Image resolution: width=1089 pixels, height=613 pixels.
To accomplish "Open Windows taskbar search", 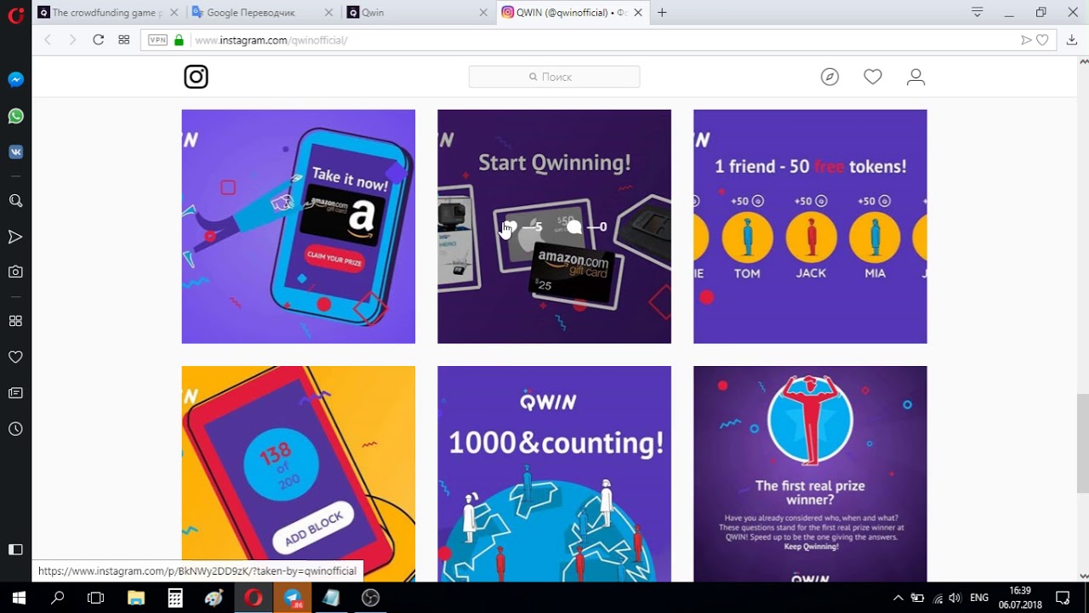I will click(x=58, y=598).
